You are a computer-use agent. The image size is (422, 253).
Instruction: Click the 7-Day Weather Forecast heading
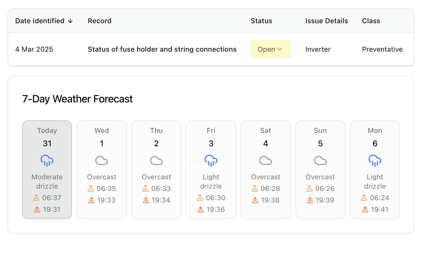click(x=77, y=99)
